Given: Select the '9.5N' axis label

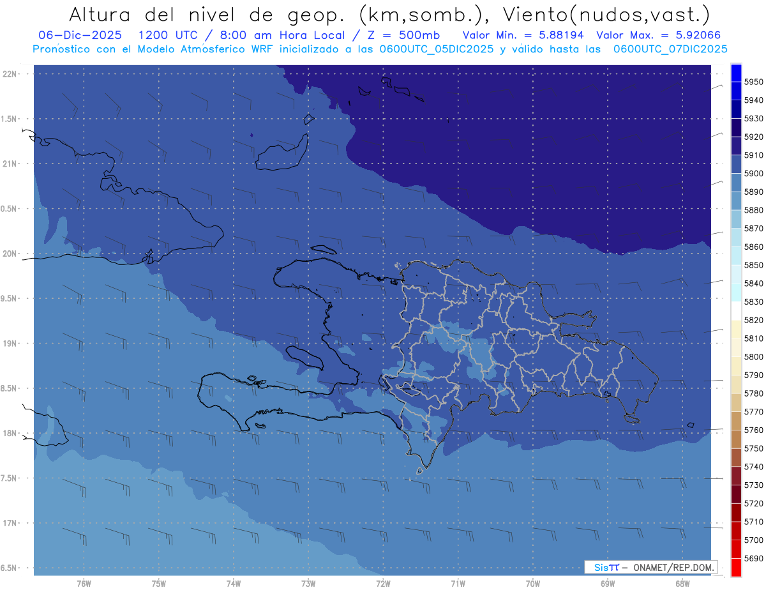Looking at the screenshot, I should (x=10, y=298).
